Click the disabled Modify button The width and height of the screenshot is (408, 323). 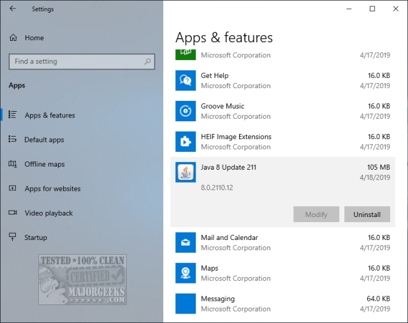pyautogui.click(x=316, y=214)
